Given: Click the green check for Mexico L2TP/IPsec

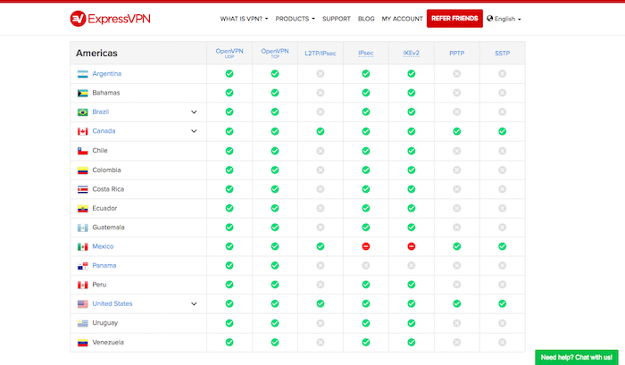Looking at the screenshot, I should 320,246.
